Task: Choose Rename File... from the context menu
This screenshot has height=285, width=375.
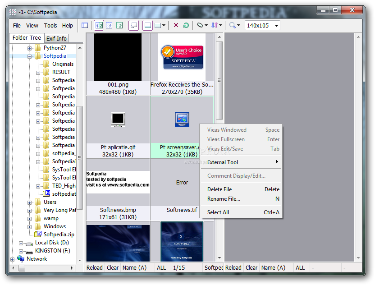Action: point(241,199)
